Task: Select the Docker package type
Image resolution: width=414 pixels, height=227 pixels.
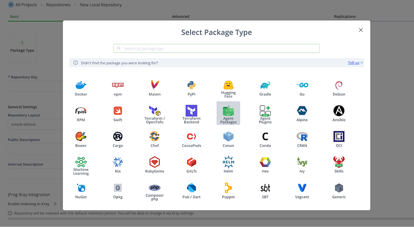Action: point(81,88)
